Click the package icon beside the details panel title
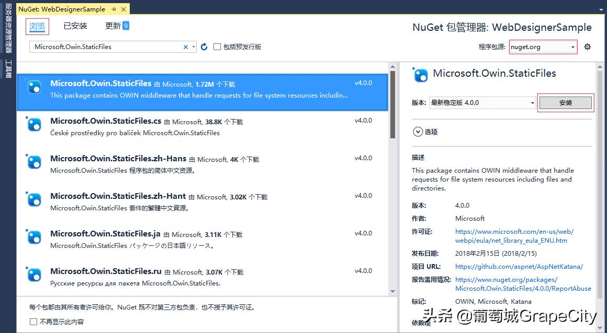The height and width of the screenshot is (333, 607). coord(420,75)
